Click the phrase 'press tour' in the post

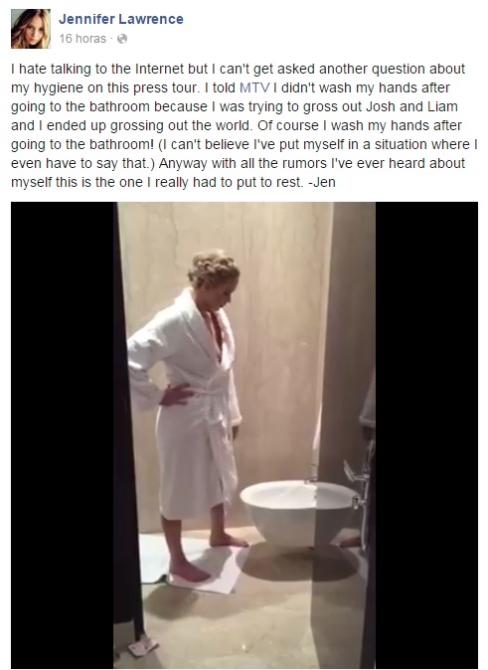click(166, 87)
